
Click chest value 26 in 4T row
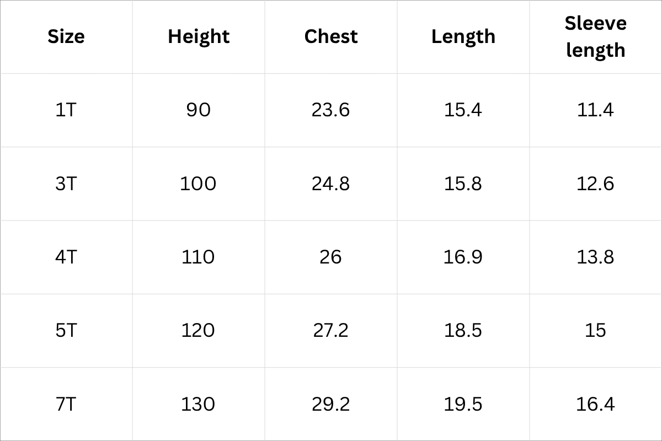[331, 257]
